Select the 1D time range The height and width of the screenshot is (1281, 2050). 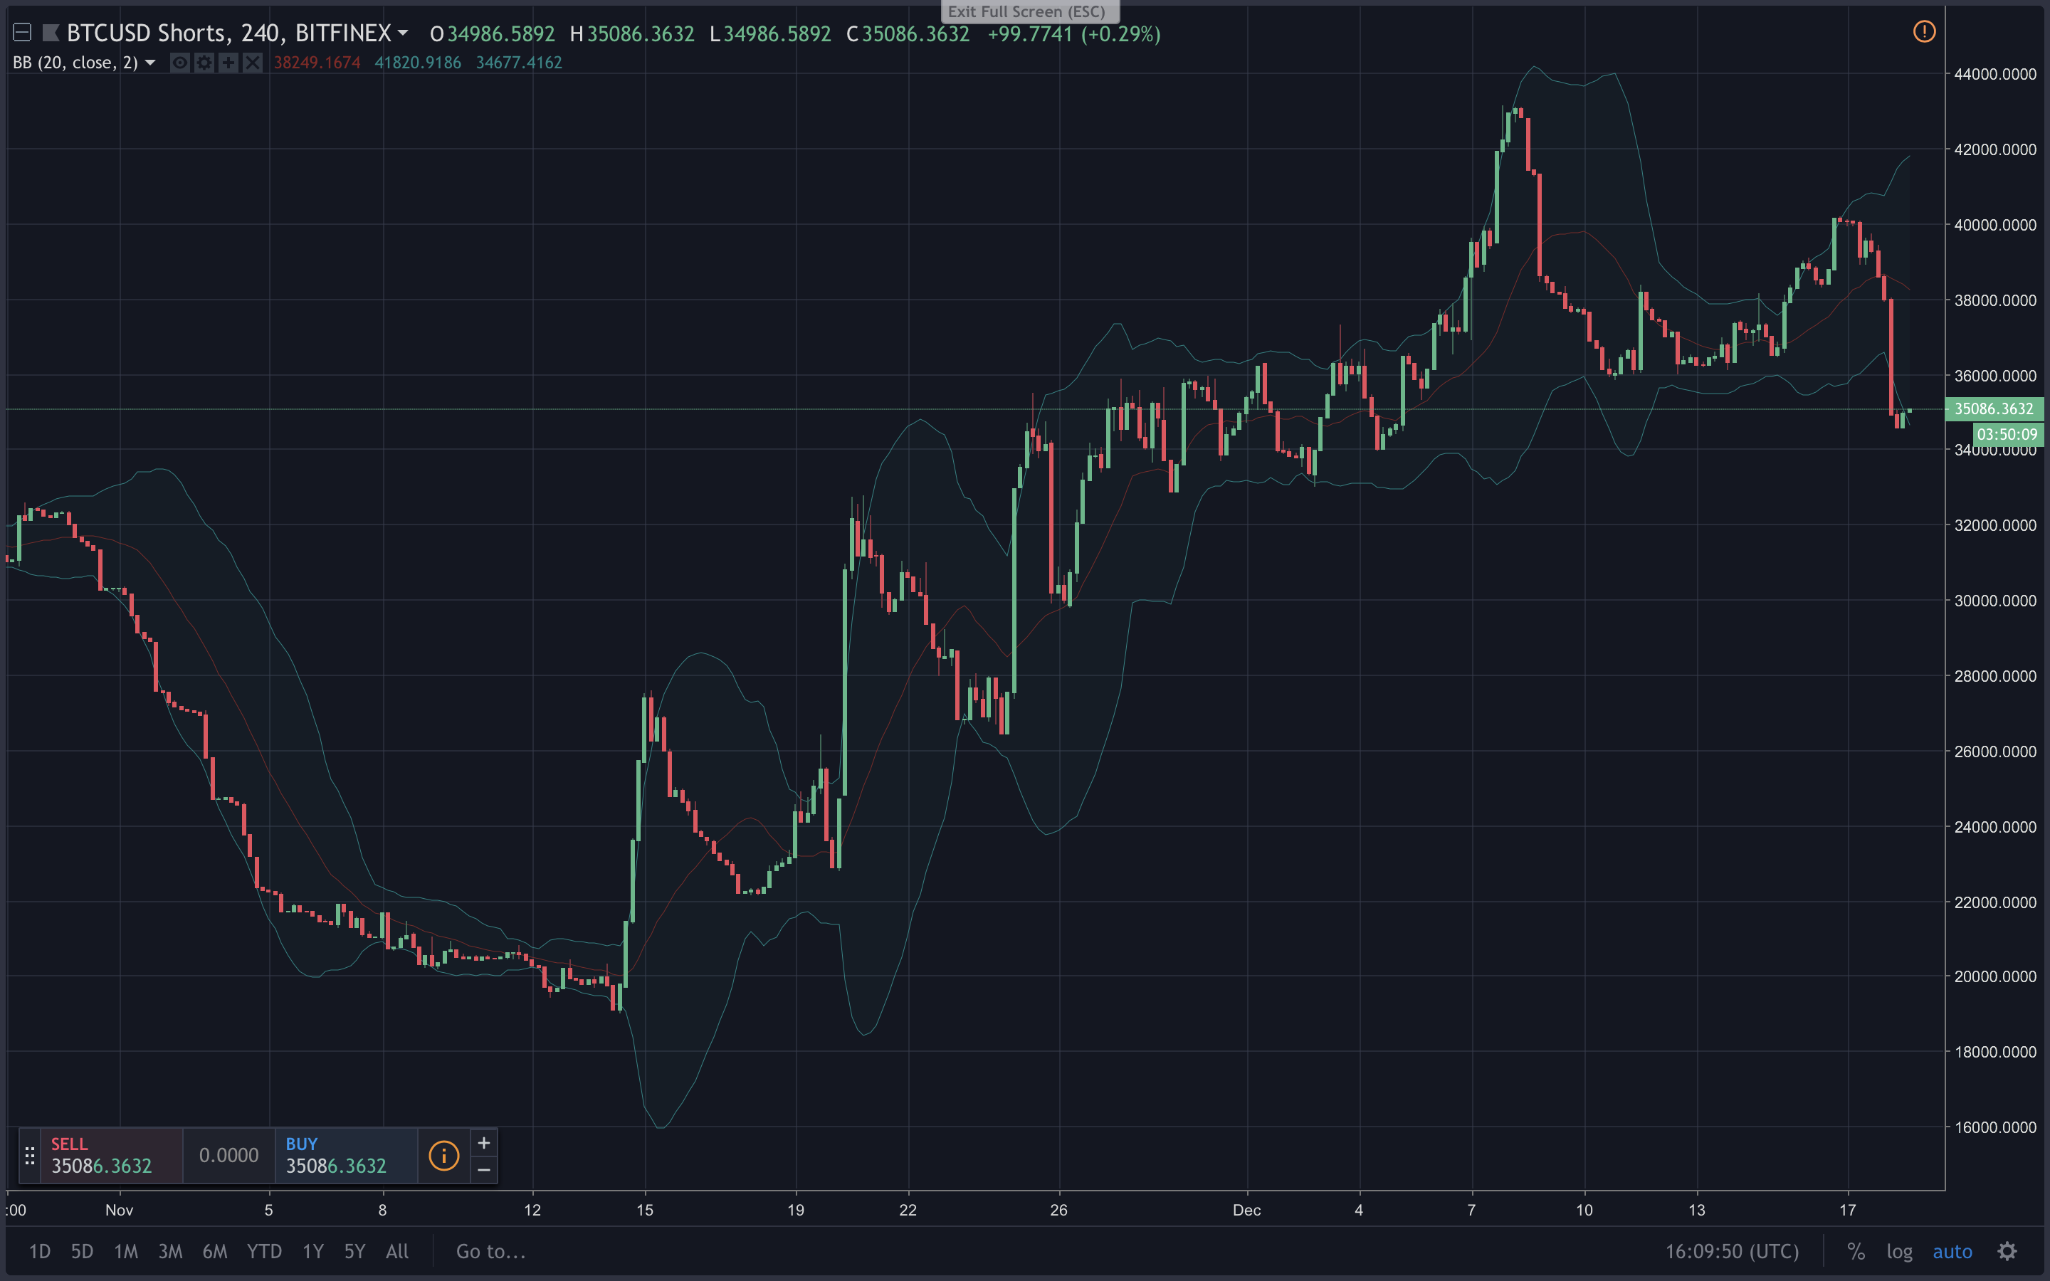click(40, 1251)
